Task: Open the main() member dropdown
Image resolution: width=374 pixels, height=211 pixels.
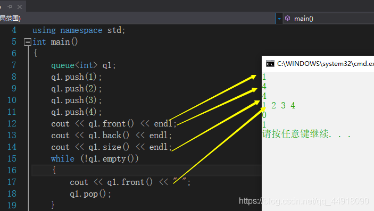Action: click(x=328, y=19)
